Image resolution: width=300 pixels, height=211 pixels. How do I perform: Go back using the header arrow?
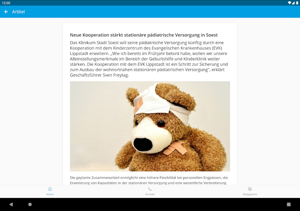[6, 12]
